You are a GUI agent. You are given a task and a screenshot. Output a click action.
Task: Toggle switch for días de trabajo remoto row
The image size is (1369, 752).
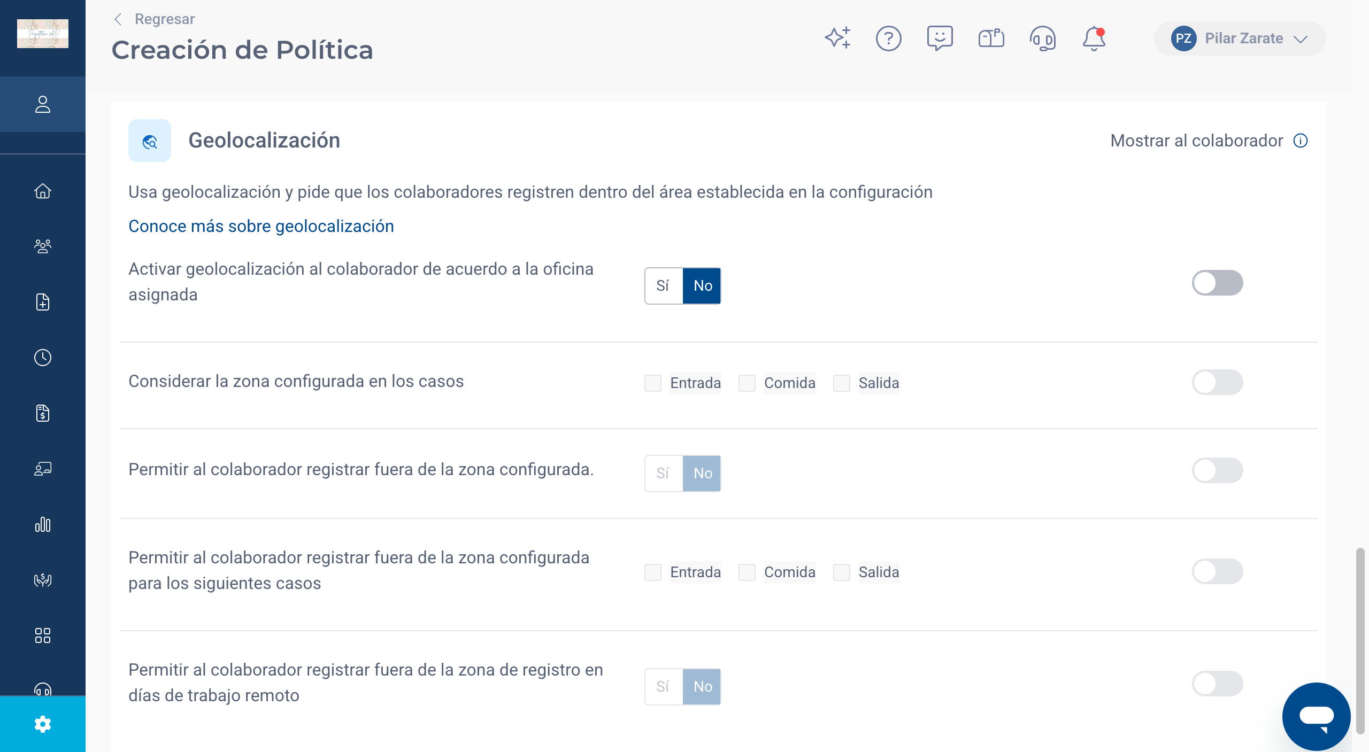tap(1218, 684)
